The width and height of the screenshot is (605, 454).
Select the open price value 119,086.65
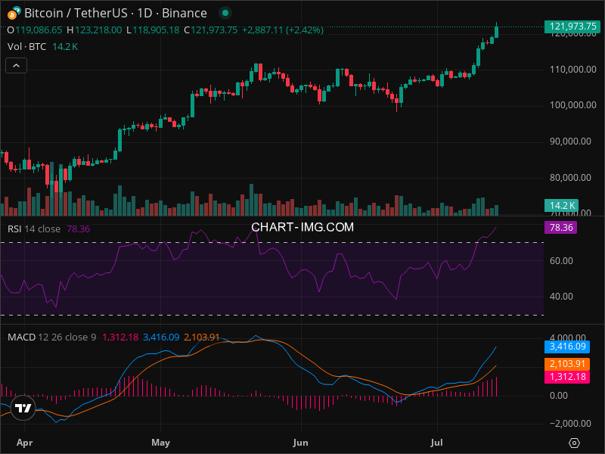click(x=39, y=30)
